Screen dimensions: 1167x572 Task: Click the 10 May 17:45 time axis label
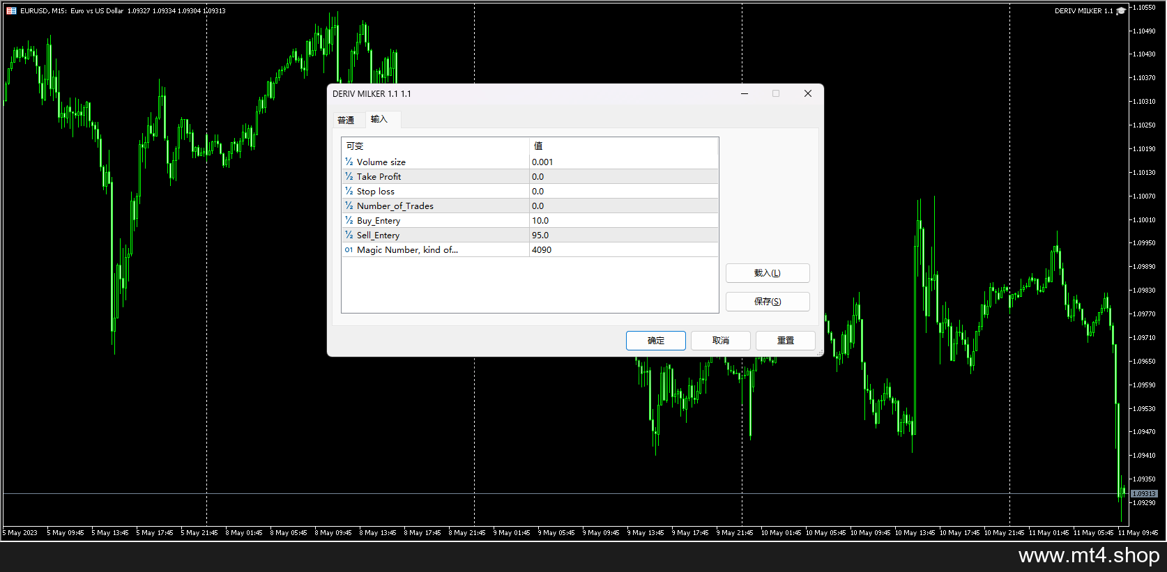[959, 532]
